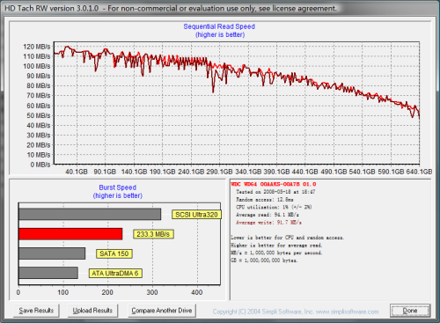
Task: Close the window with the Done button
Action: (x=410, y=311)
